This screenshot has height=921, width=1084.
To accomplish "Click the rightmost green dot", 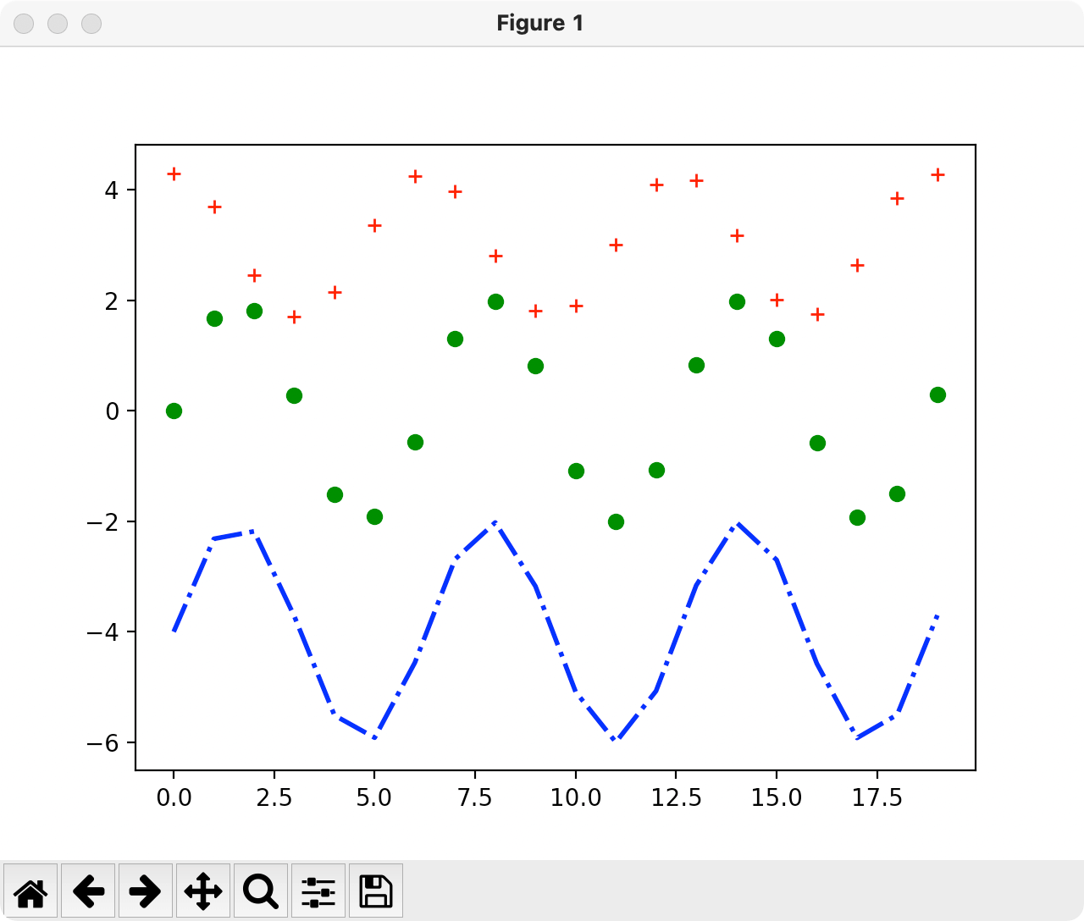I will (x=937, y=394).
